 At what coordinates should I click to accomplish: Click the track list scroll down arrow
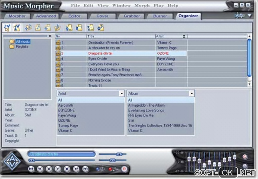tap(249, 84)
